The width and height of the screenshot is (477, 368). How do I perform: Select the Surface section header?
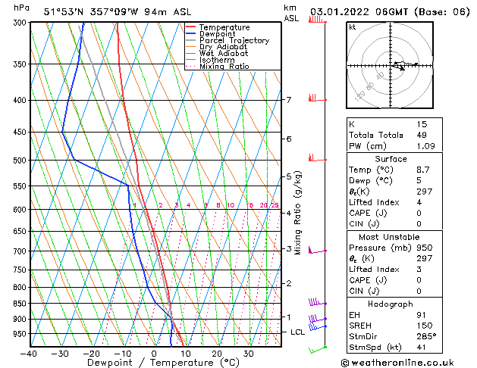click(x=391, y=159)
